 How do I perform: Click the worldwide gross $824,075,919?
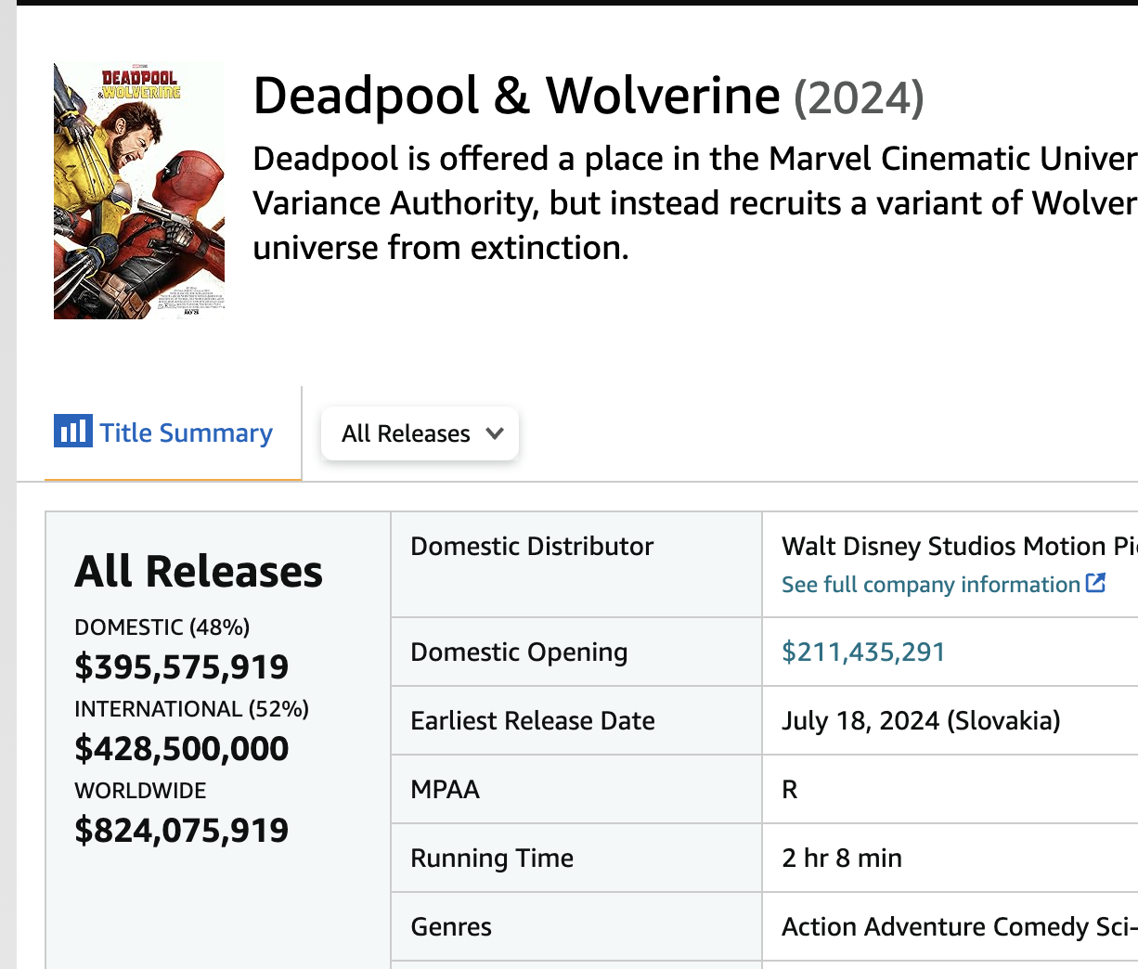click(x=182, y=830)
